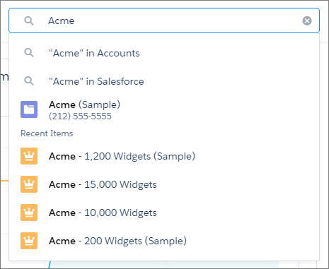The width and height of the screenshot is (329, 269).
Task: Click the crown icon for 10,000 Widgets
Action: click(x=29, y=213)
